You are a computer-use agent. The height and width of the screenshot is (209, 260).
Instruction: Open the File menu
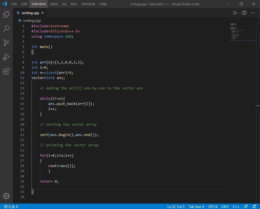[14, 4]
